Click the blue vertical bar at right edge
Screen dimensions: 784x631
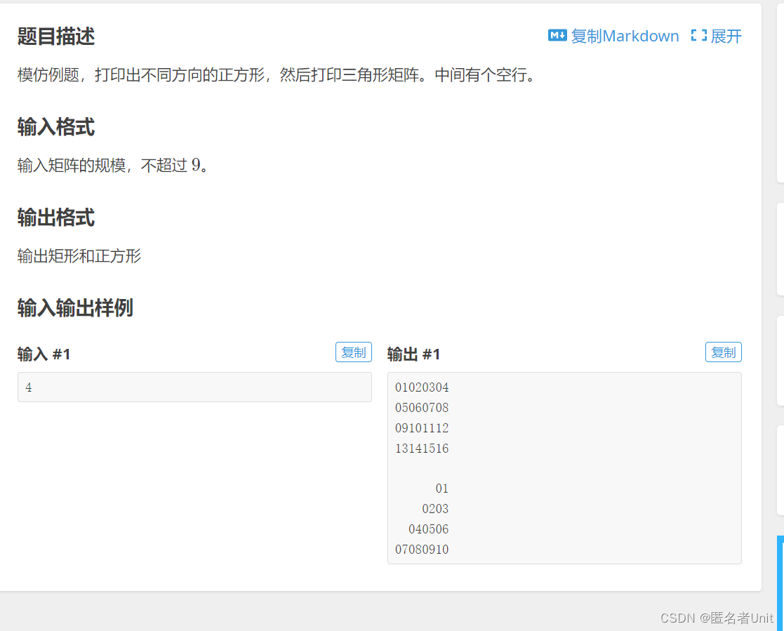tap(780, 583)
